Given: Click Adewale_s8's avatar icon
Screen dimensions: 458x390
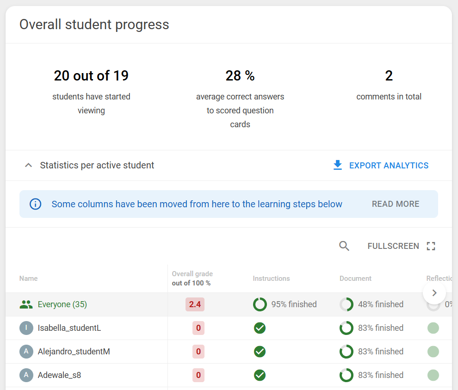Looking at the screenshot, I should 26,375.
